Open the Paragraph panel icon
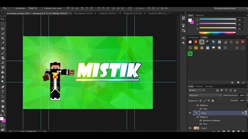Image resolution: width=248 pixels, height=139 pixels. pos(183,43)
